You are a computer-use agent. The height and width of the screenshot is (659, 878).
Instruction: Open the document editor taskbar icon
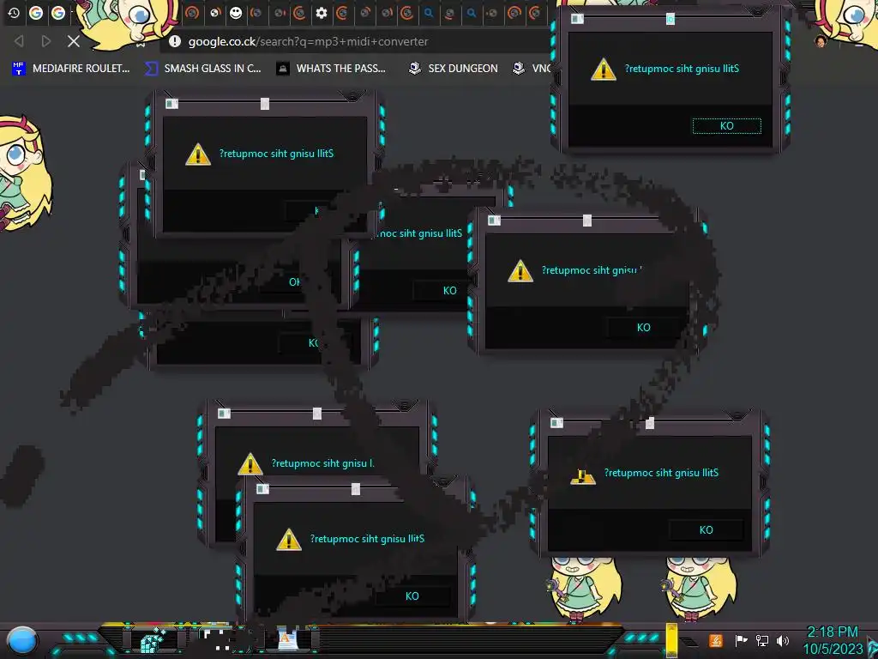(x=288, y=640)
